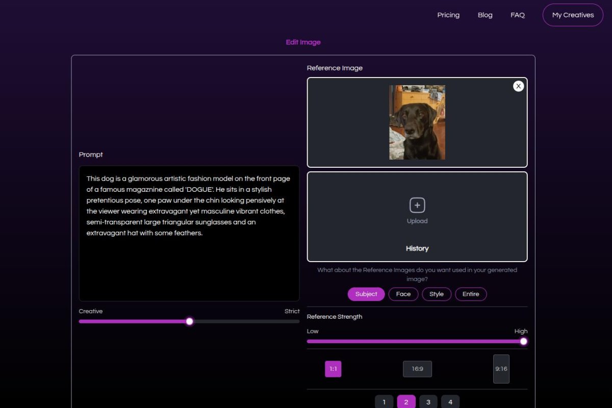The image size is (612, 408).
Task: Open My Creatives
Action: pyautogui.click(x=572, y=15)
